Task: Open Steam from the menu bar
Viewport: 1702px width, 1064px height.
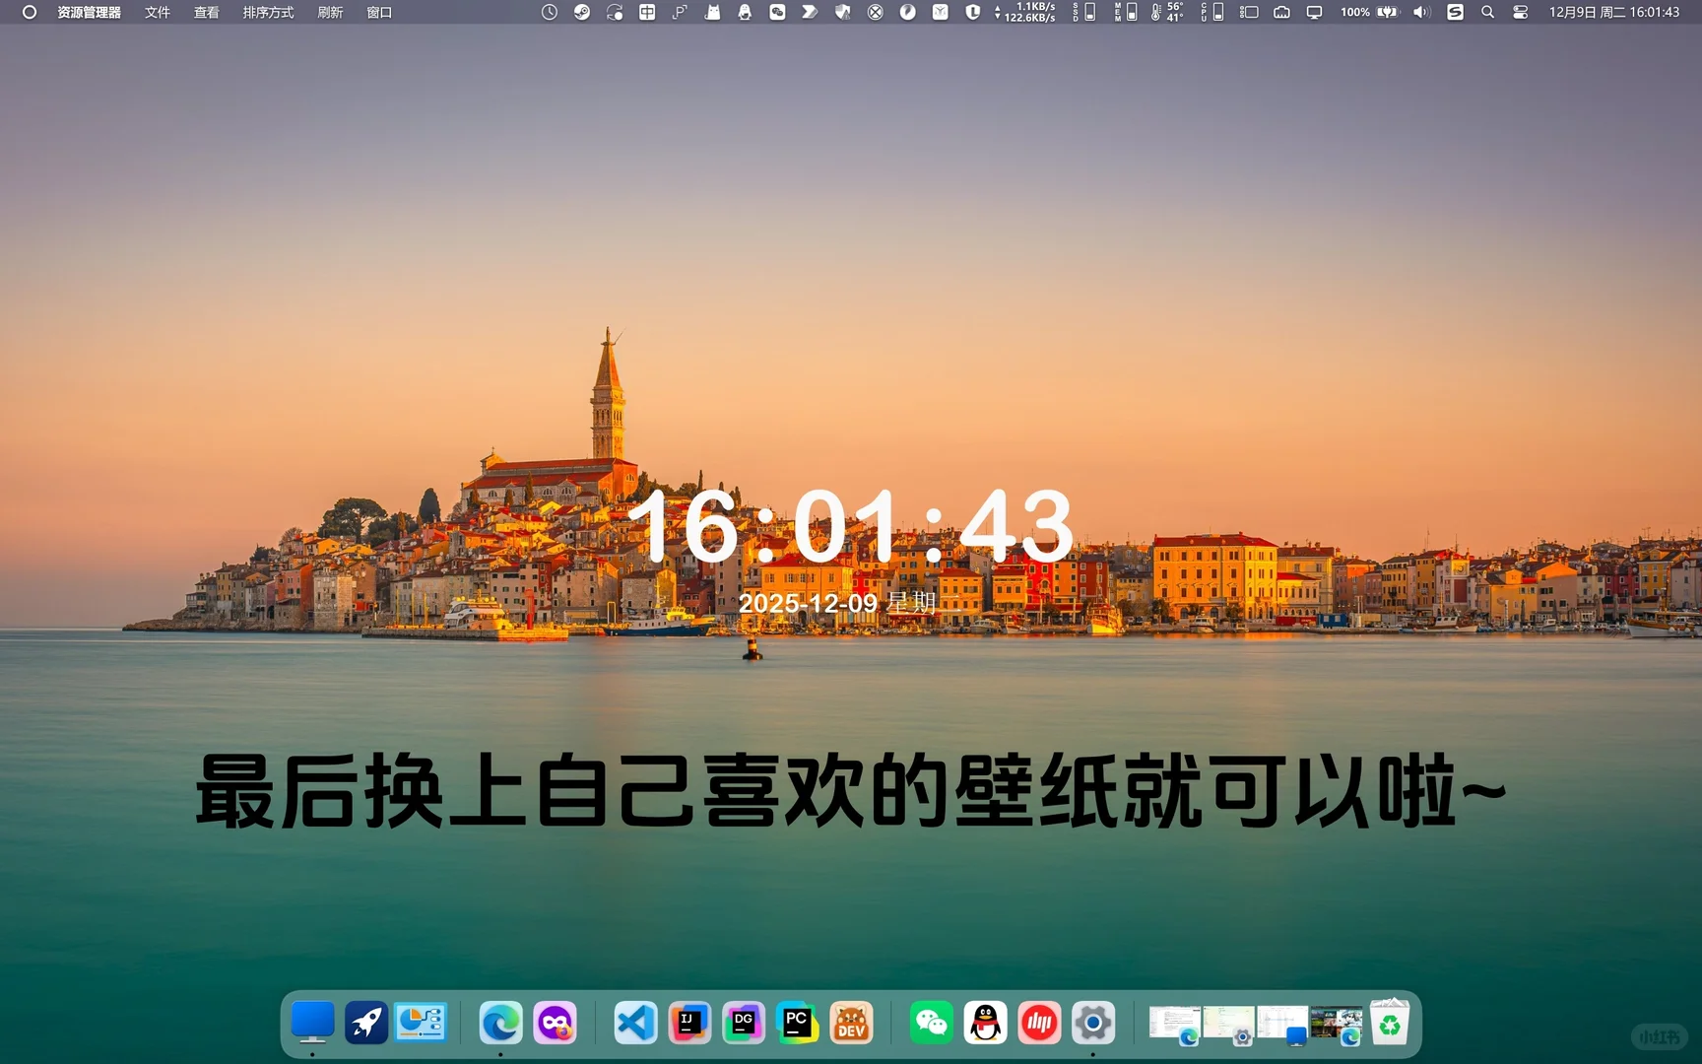Action: (x=581, y=12)
